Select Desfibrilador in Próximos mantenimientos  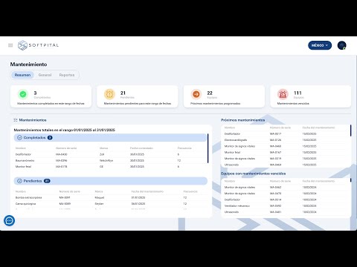point(285,133)
